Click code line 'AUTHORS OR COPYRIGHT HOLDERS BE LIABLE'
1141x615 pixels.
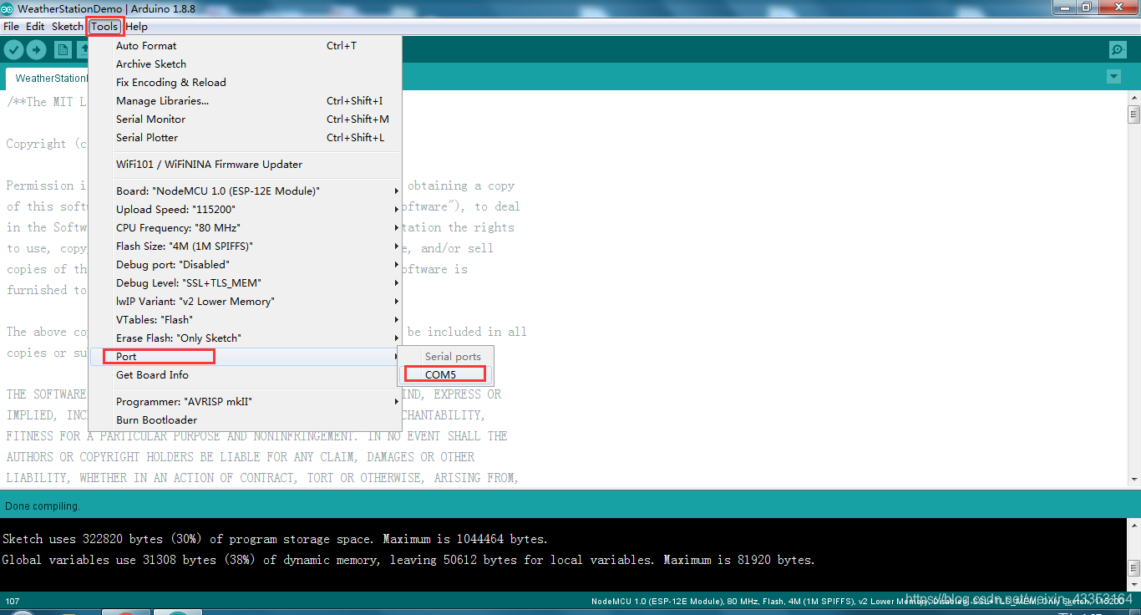pyautogui.click(x=241, y=457)
